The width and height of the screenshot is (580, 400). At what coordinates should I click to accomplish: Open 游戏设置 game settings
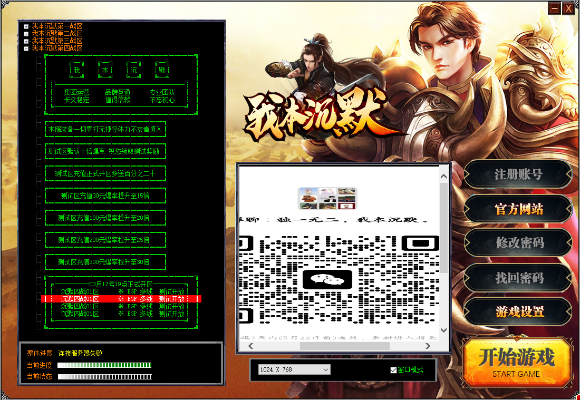[518, 312]
